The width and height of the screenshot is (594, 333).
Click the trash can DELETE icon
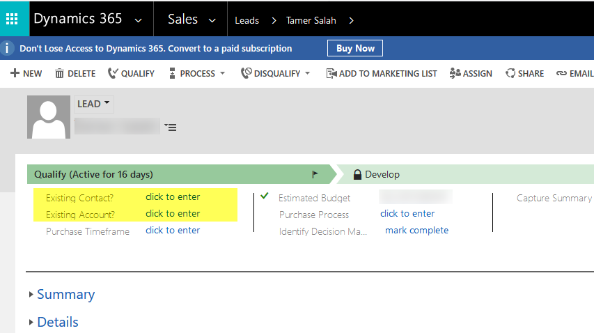point(59,73)
